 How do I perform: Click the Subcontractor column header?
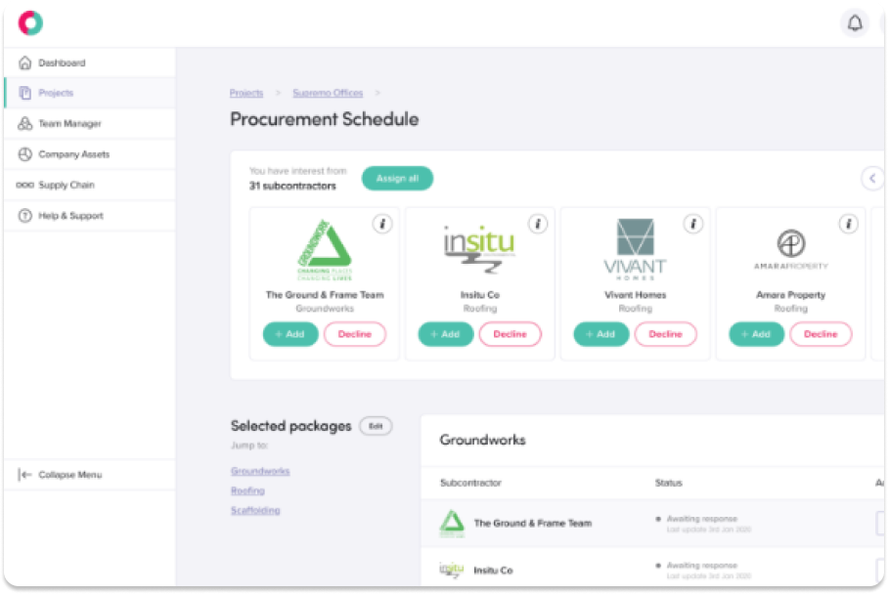point(470,483)
